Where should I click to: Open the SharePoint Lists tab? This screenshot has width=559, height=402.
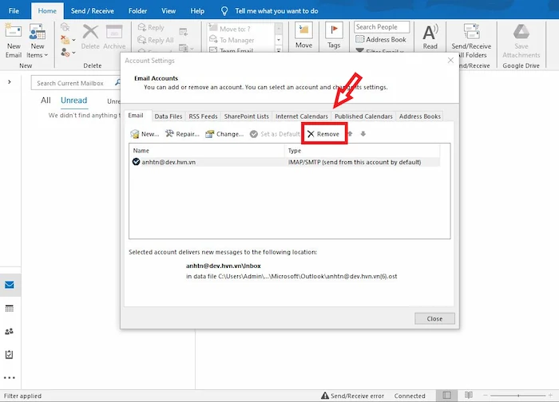(x=246, y=116)
